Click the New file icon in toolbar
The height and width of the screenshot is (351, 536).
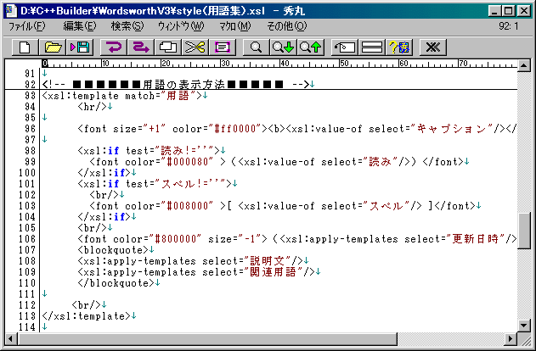(25, 47)
